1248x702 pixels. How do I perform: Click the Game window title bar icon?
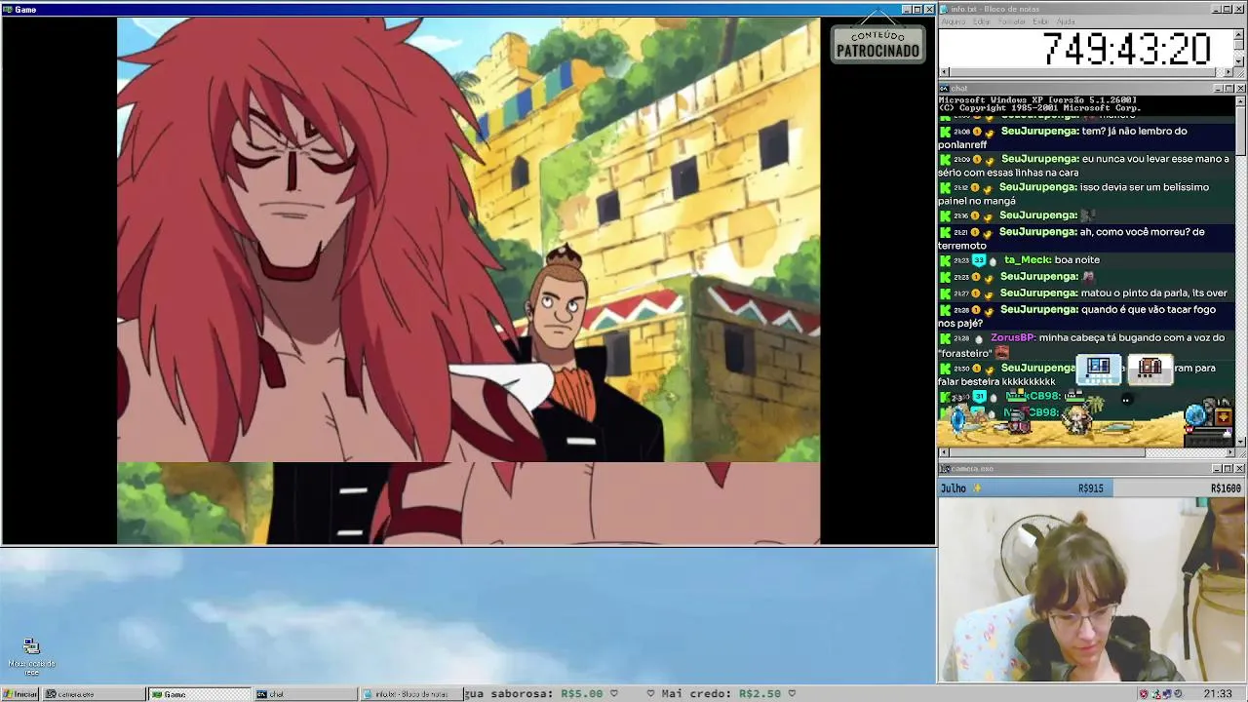tap(8, 10)
